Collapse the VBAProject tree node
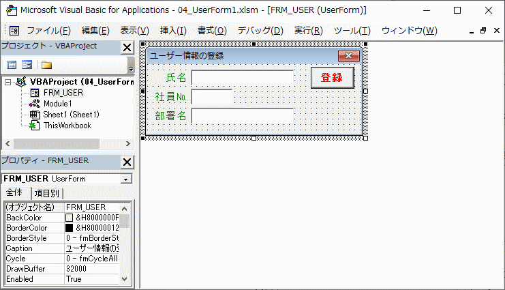This screenshot has height=290, width=505. (7, 83)
